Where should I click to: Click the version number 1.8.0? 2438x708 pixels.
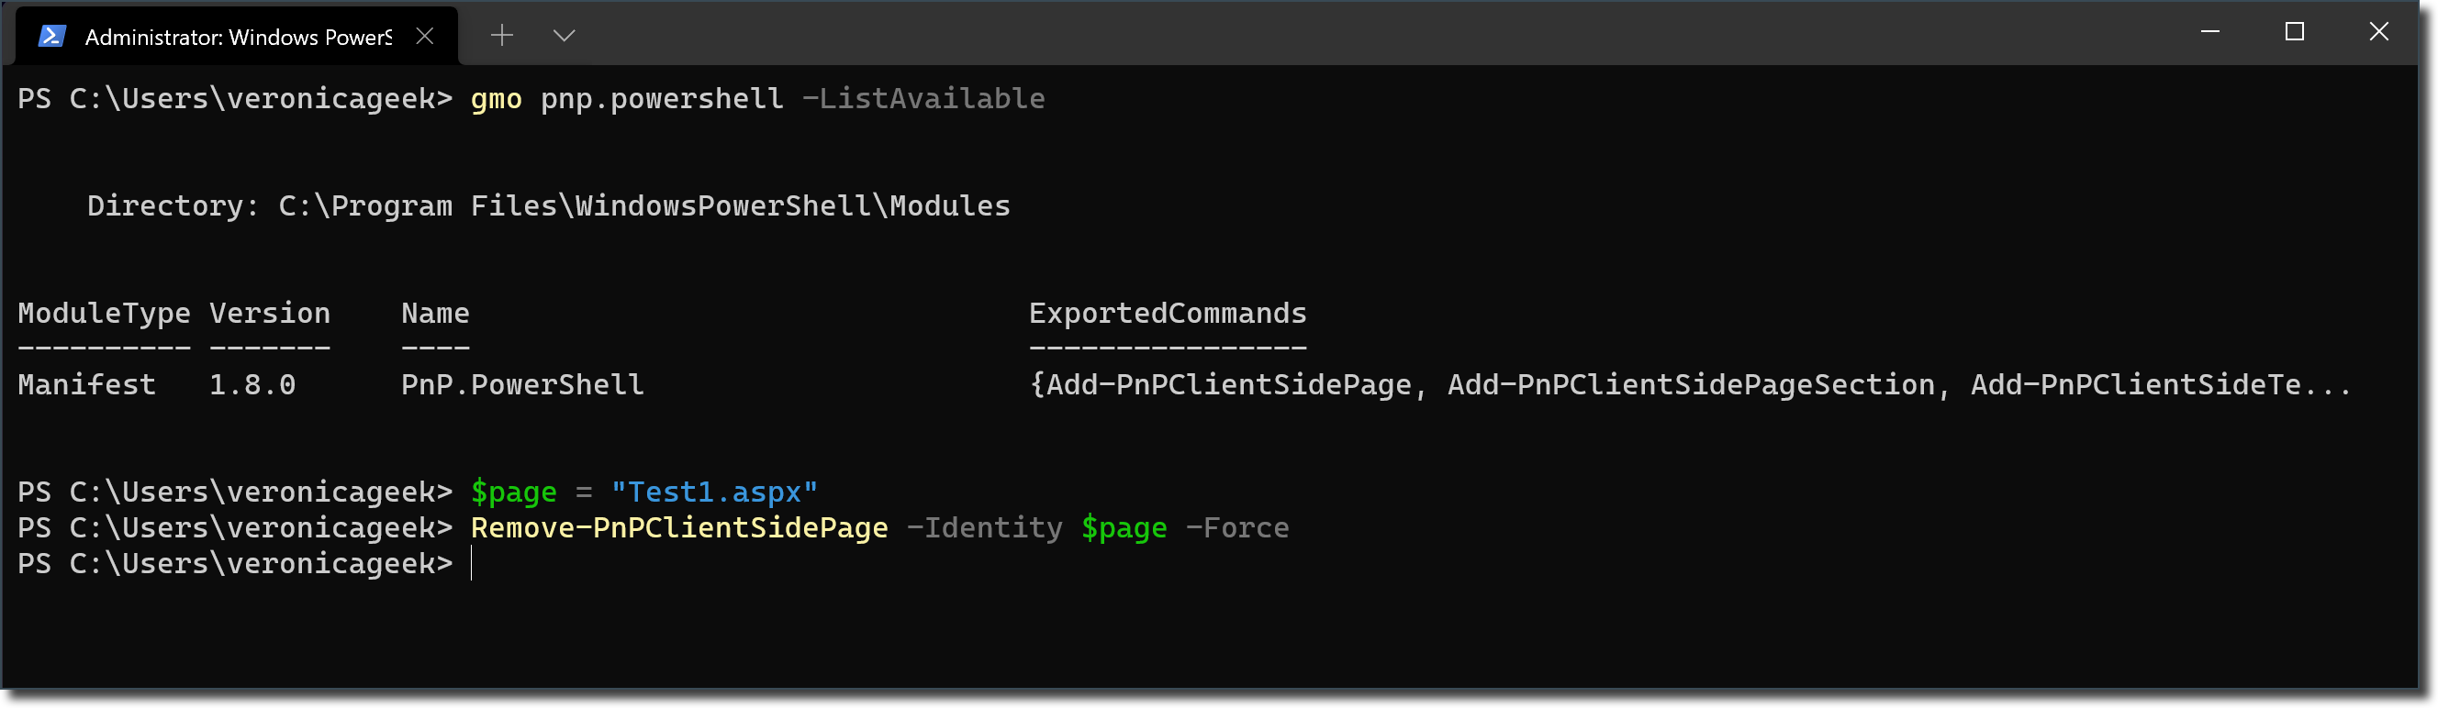pyautogui.click(x=252, y=383)
